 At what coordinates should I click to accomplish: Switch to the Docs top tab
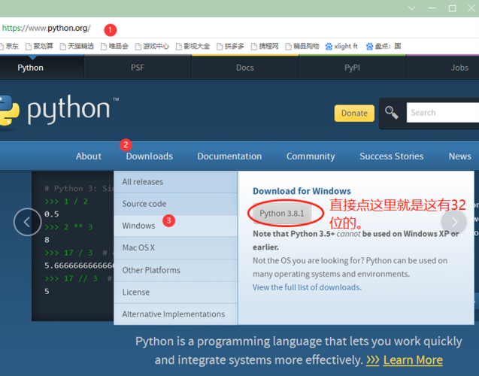(245, 68)
